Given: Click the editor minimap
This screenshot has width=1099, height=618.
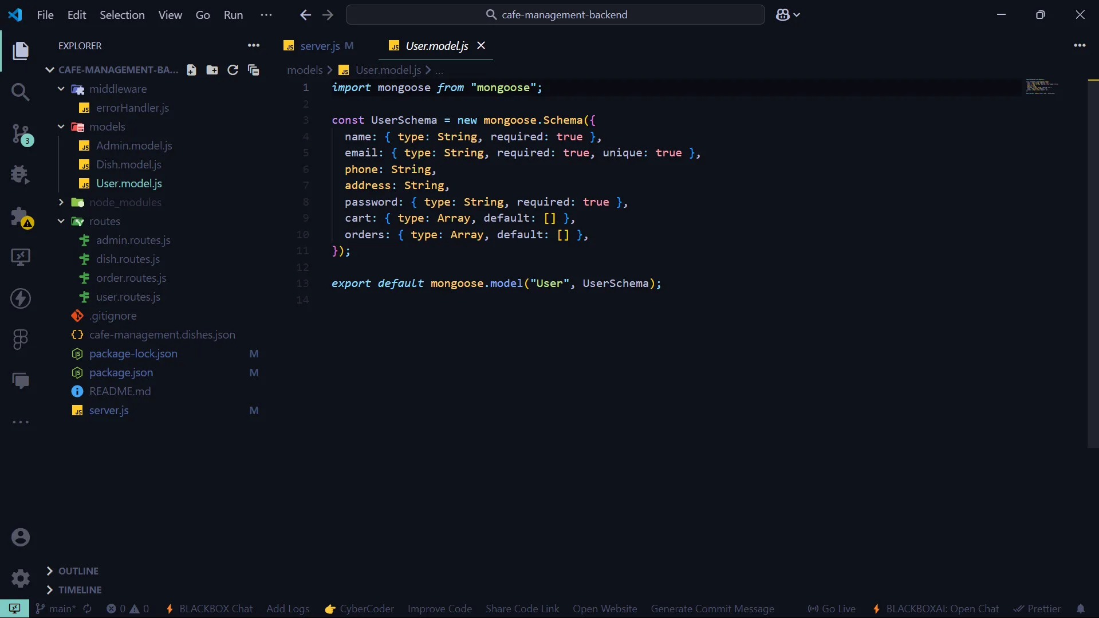Looking at the screenshot, I should [x=1041, y=86].
